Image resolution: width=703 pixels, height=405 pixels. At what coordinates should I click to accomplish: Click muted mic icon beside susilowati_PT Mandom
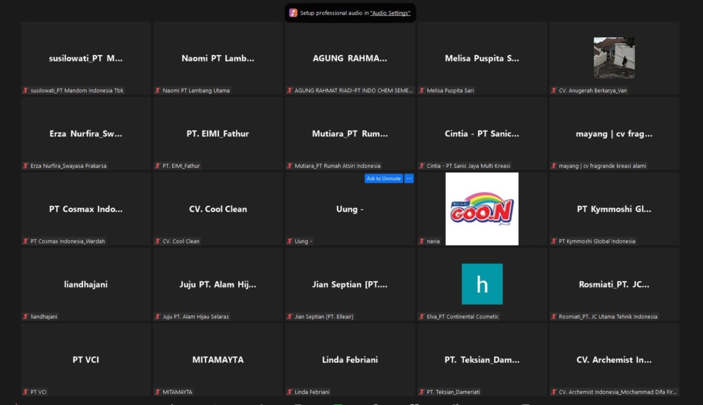pos(25,91)
